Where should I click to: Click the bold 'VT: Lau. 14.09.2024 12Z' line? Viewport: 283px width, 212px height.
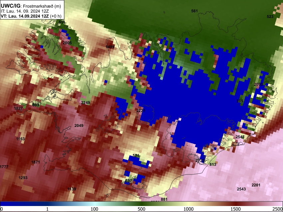pyautogui.click(x=25, y=16)
